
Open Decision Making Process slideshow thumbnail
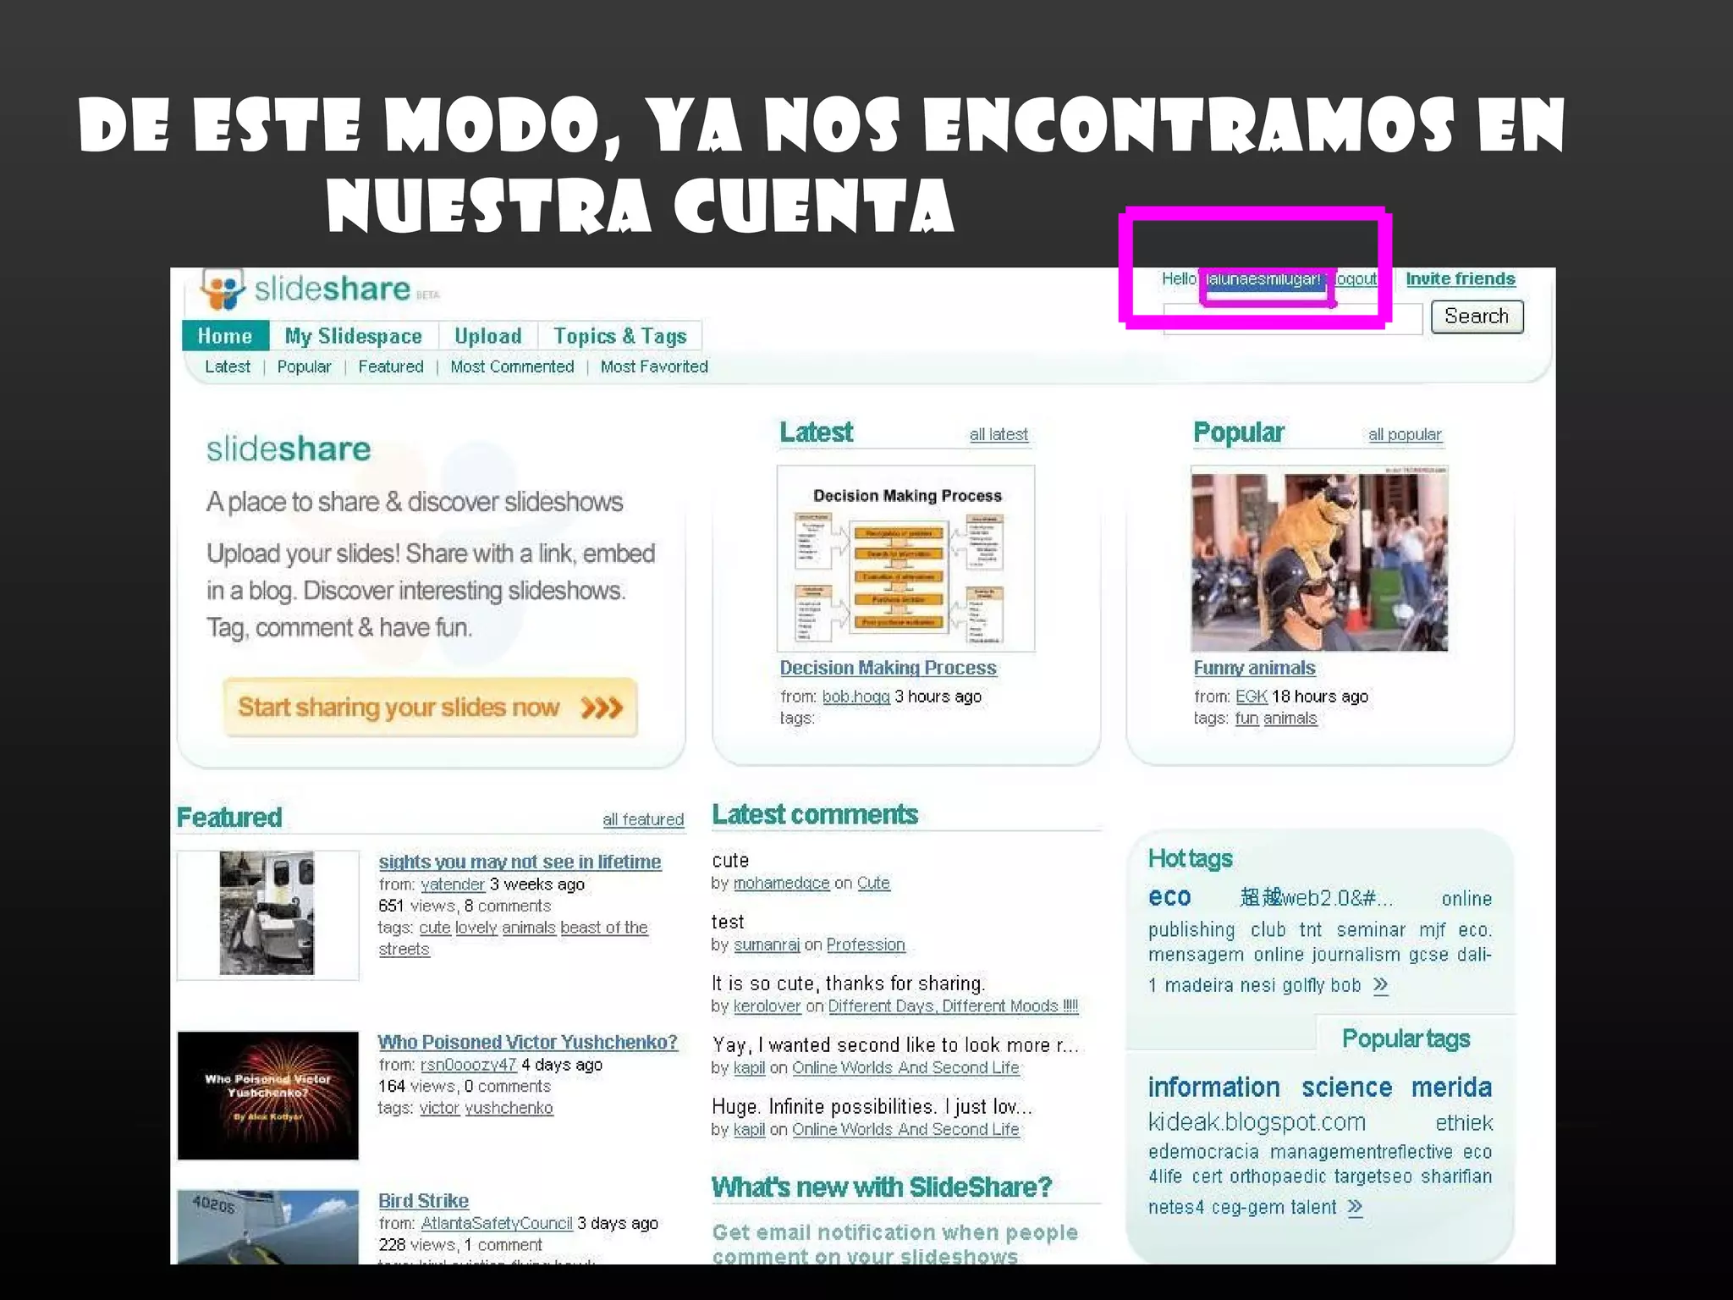(x=905, y=559)
